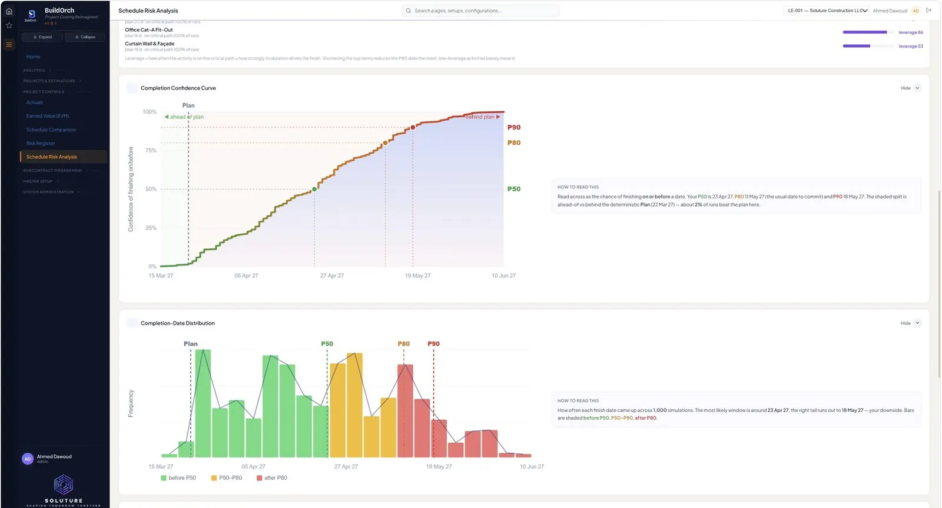Click the green P50 marker on the curve
This screenshot has width=942, height=508.
tap(314, 189)
